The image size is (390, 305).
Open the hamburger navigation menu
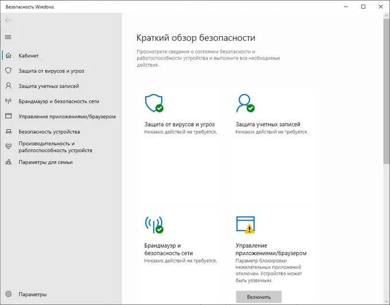[x=8, y=37]
